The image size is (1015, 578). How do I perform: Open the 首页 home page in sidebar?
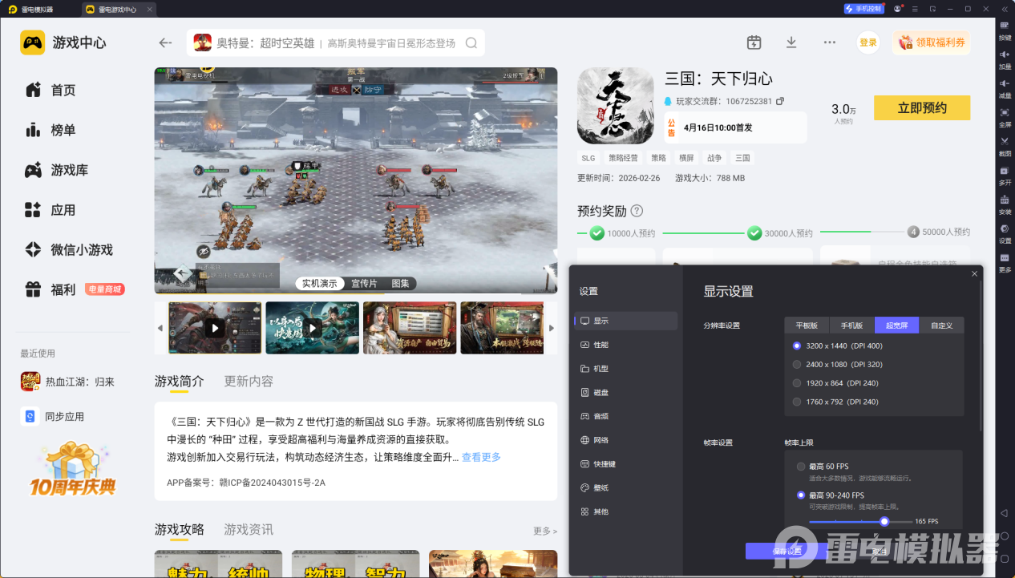click(x=51, y=90)
